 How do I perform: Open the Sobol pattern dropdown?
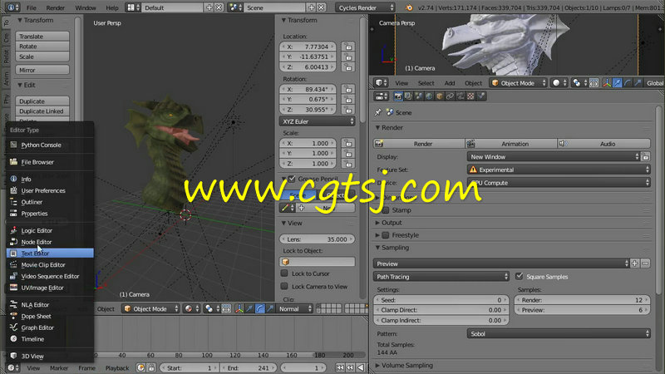click(559, 334)
